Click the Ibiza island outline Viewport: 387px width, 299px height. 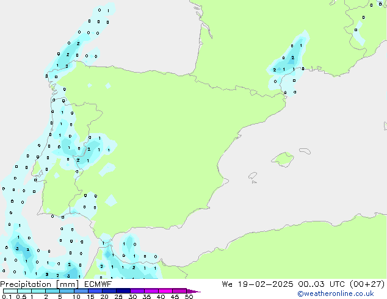pos(253,176)
